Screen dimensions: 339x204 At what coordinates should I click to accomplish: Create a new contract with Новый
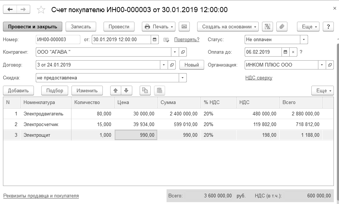point(192,65)
